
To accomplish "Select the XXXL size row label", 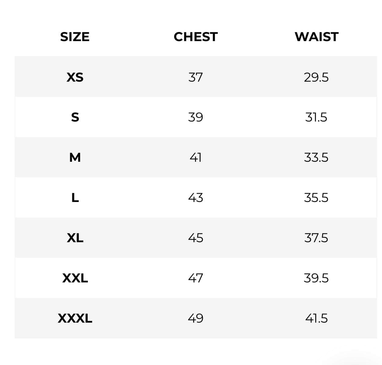I will click(x=75, y=318).
